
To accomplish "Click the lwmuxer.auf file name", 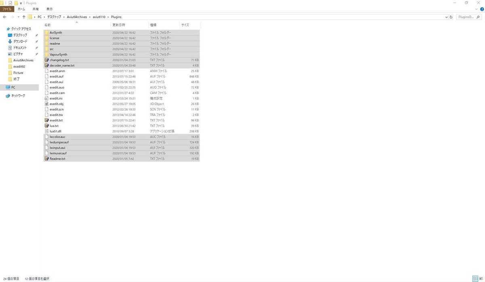I will (59, 153).
